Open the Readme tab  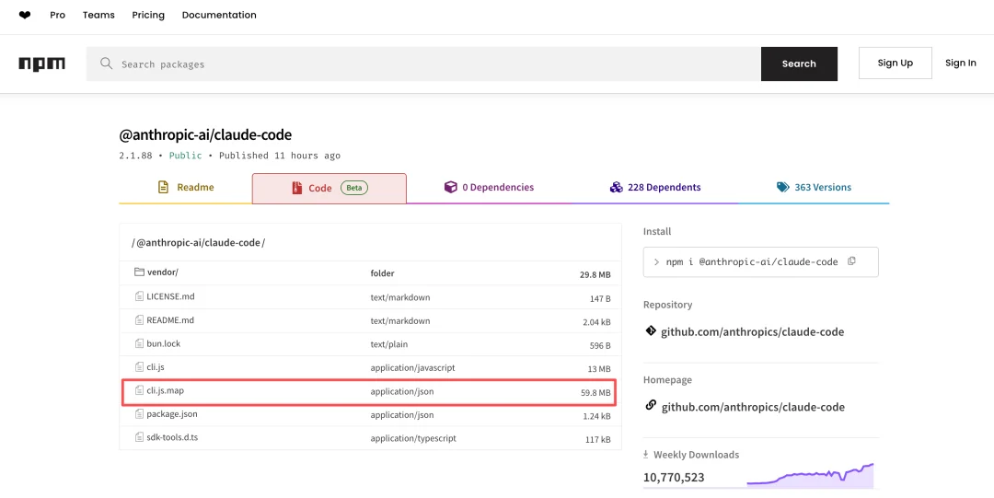click(185, 188)
